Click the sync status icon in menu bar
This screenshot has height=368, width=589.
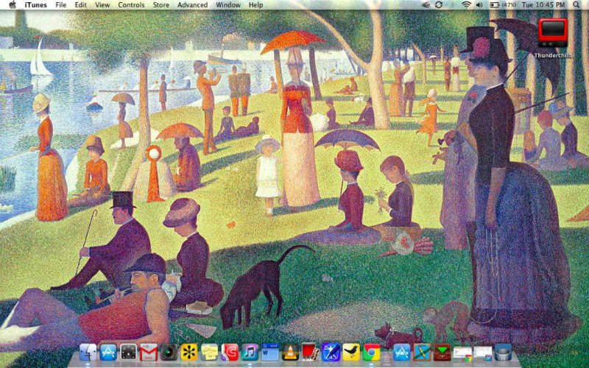[x=439, y=5]
